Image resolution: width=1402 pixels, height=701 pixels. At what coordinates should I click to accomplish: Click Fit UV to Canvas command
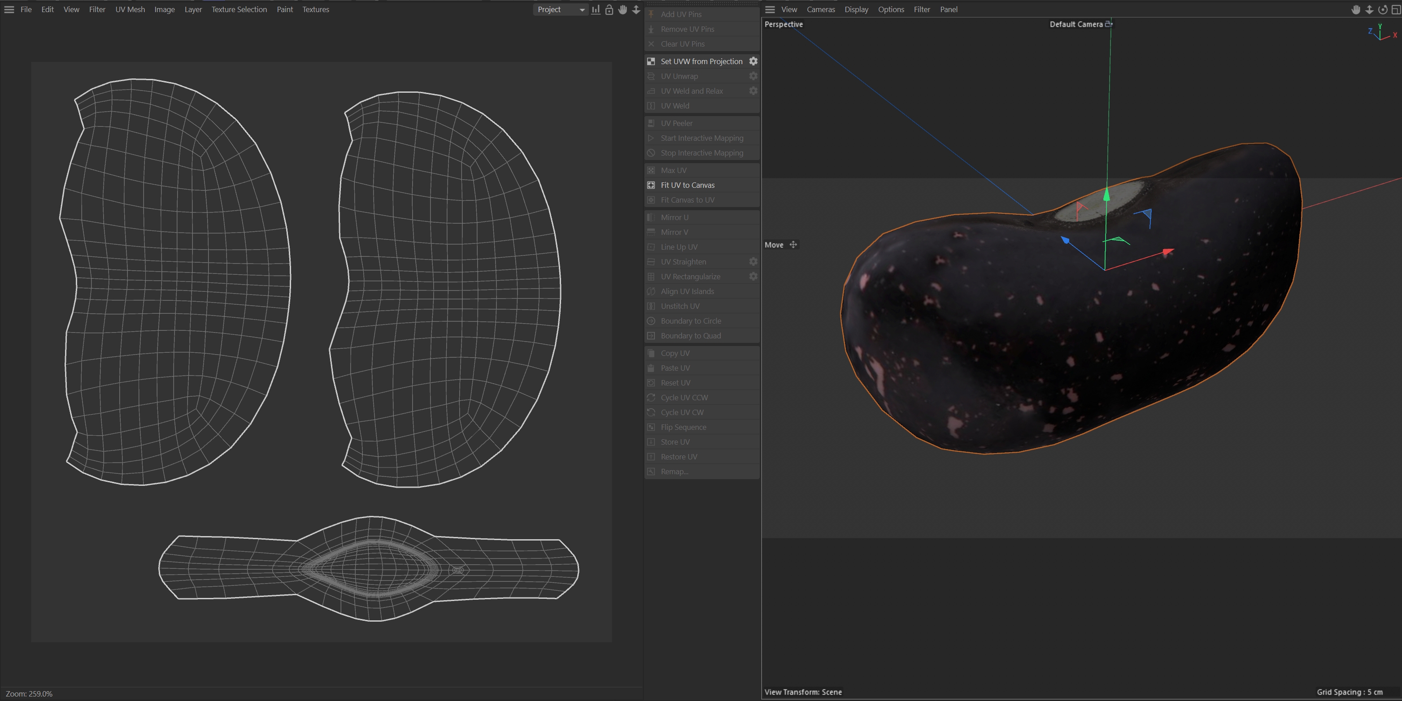688,185
